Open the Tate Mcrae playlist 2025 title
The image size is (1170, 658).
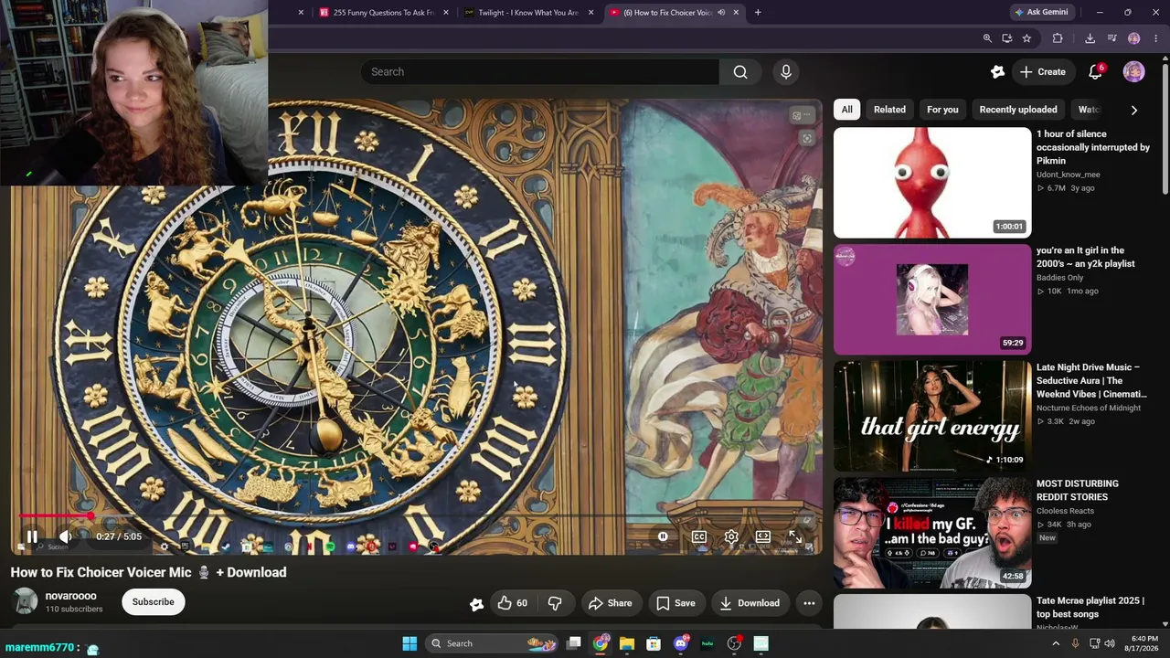pyautogui.click(x=1090, y=607)
